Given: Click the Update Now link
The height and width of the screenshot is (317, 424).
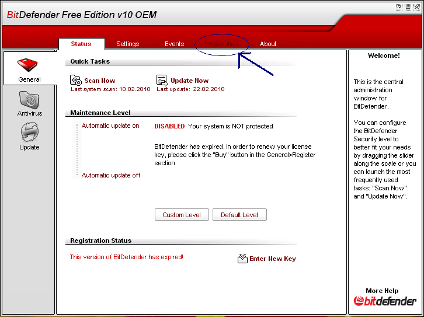Looking at the screenshot, I should (x=190, y=81).
